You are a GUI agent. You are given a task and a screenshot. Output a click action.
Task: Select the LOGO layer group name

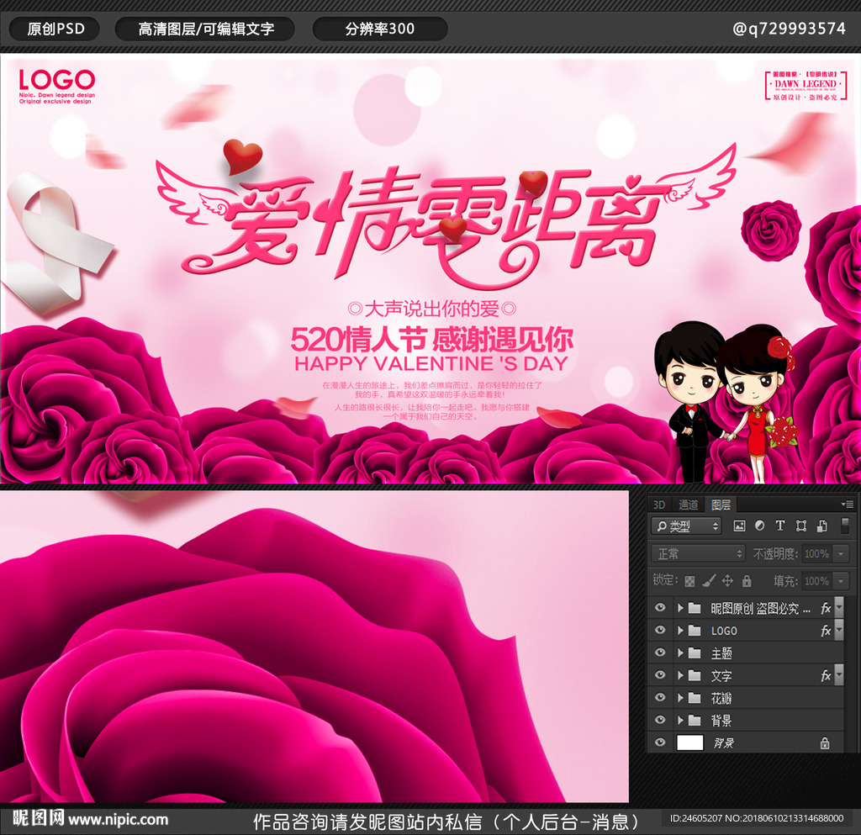click(x=724, y=631)
